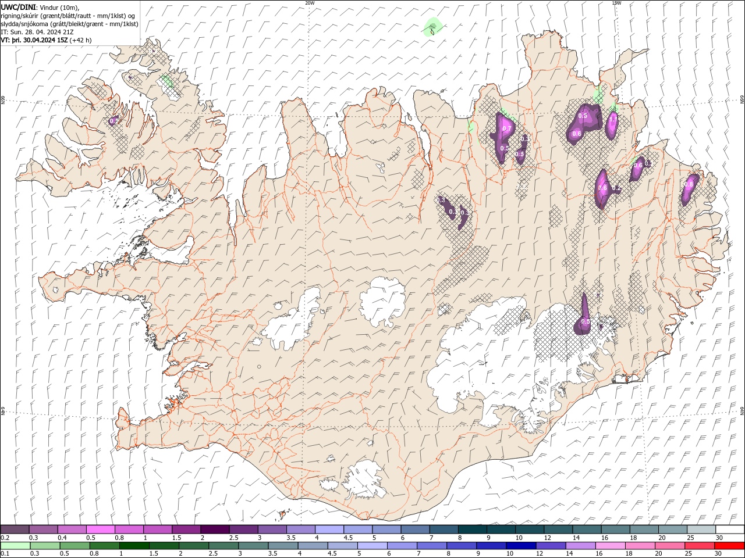The image size is (745, 558).
Task: Pick the bottom-row periwinkle swatch labeled 6
Action: 402,546
